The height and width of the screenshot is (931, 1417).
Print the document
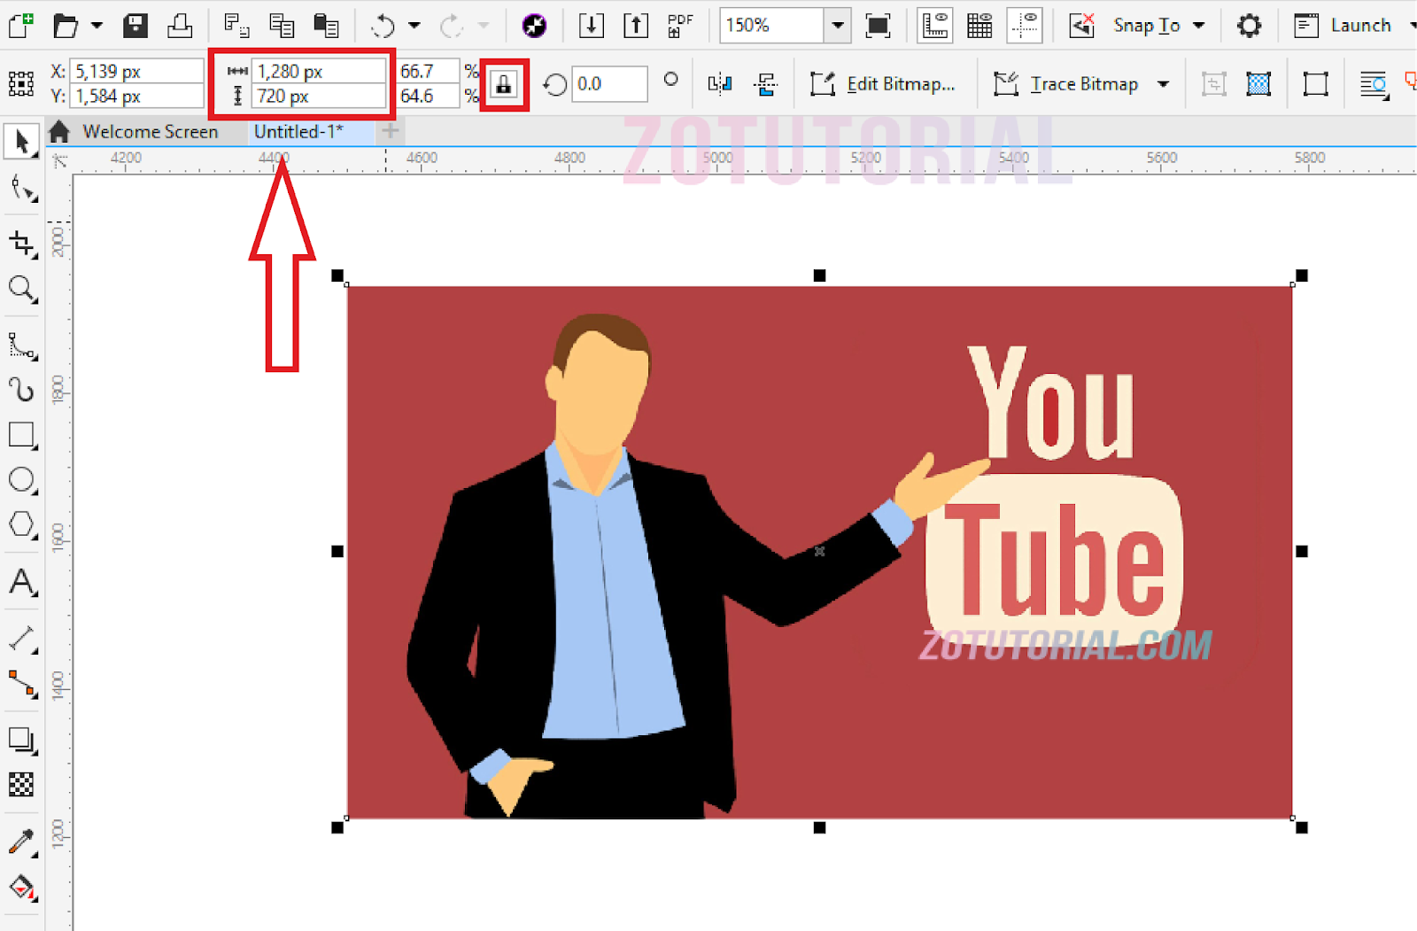point(180,25)
